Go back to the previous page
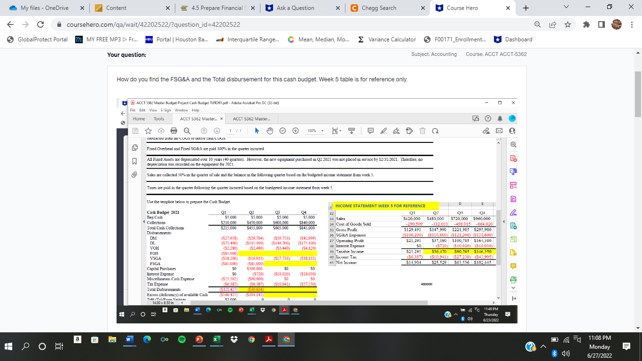The width and height of the screenshot is (642, 361). coord(10,24)
